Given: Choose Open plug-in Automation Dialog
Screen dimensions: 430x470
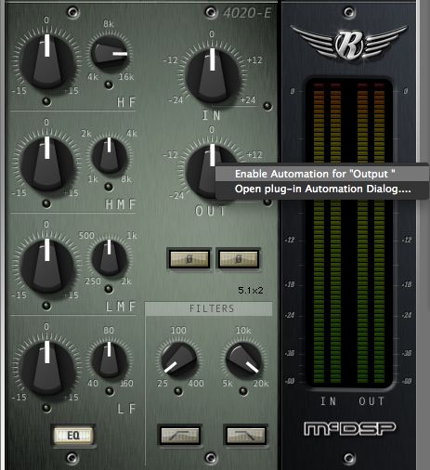Looking at the screenshot, I should [x=322, y=189].
